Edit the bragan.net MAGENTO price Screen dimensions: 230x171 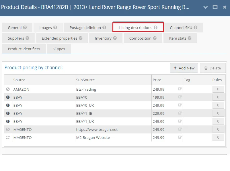tap(180, 129)
